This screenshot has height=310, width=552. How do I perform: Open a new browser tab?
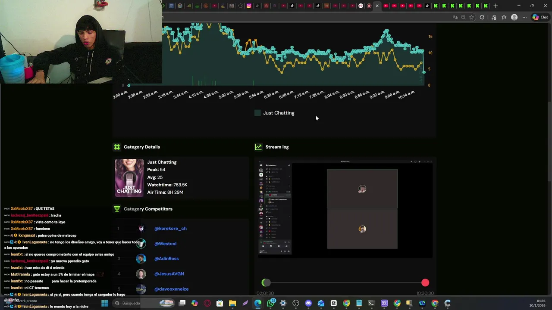496,6
